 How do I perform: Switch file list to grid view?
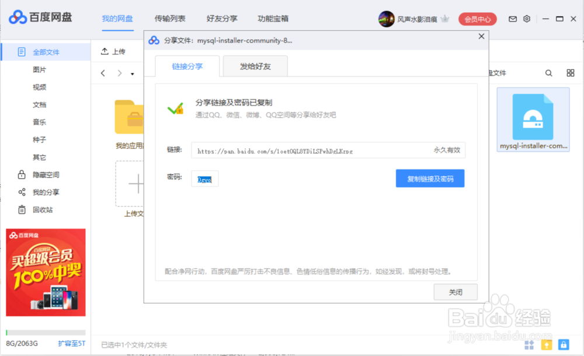pos(571,73)
